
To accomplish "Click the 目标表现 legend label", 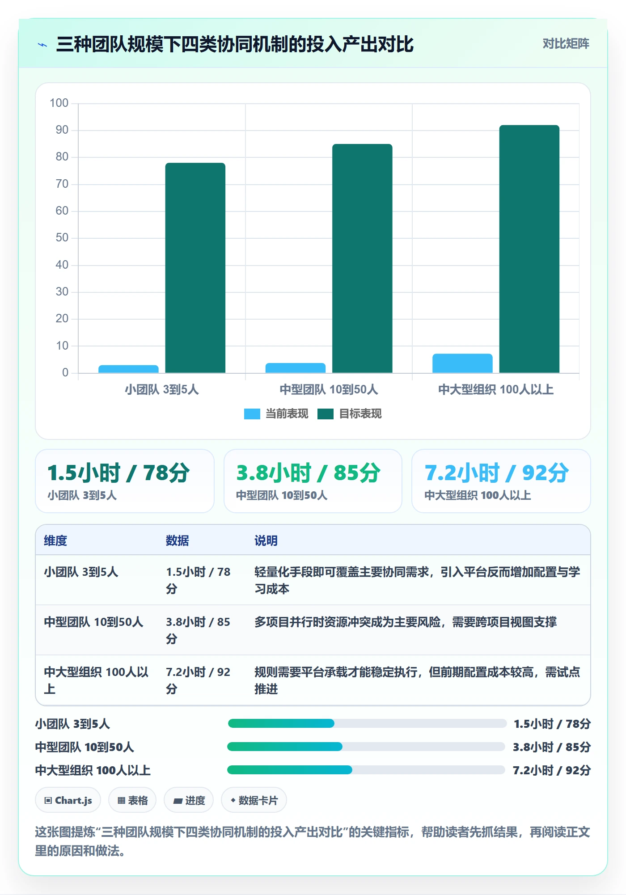I will pyautogui.click(x=360, y=414).
